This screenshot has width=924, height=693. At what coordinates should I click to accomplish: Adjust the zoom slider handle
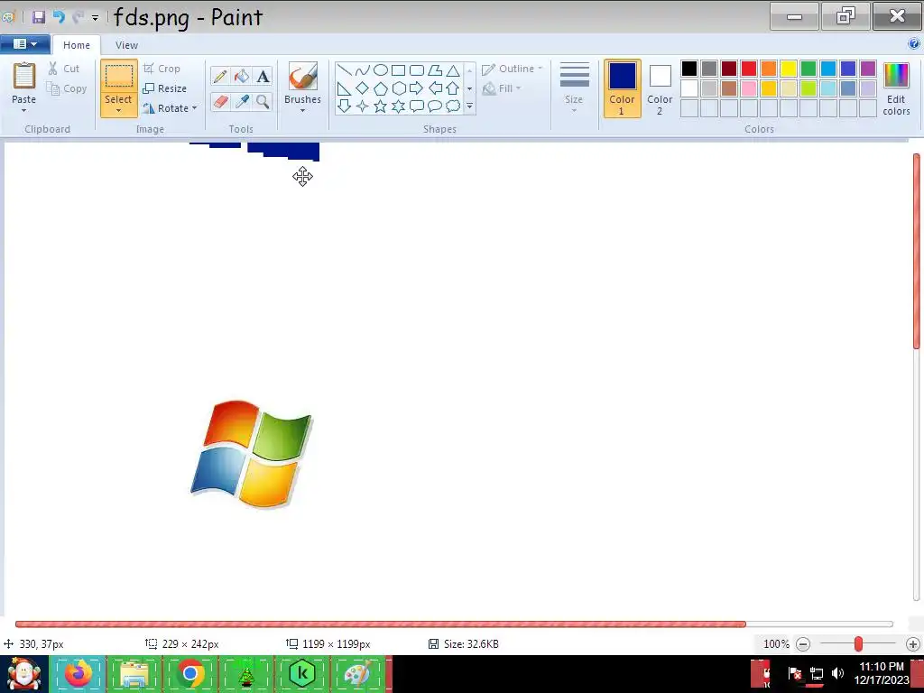pyautogui.click(x=859, y=644)
